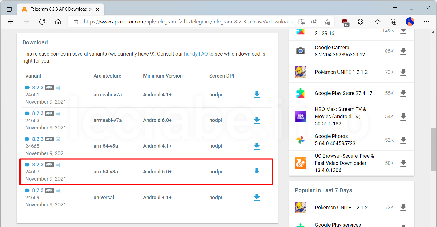Download the 24663 armeabi-v7a Android 6.0+ variant
The image size is (437, 227).
click(x=257, y=120)
